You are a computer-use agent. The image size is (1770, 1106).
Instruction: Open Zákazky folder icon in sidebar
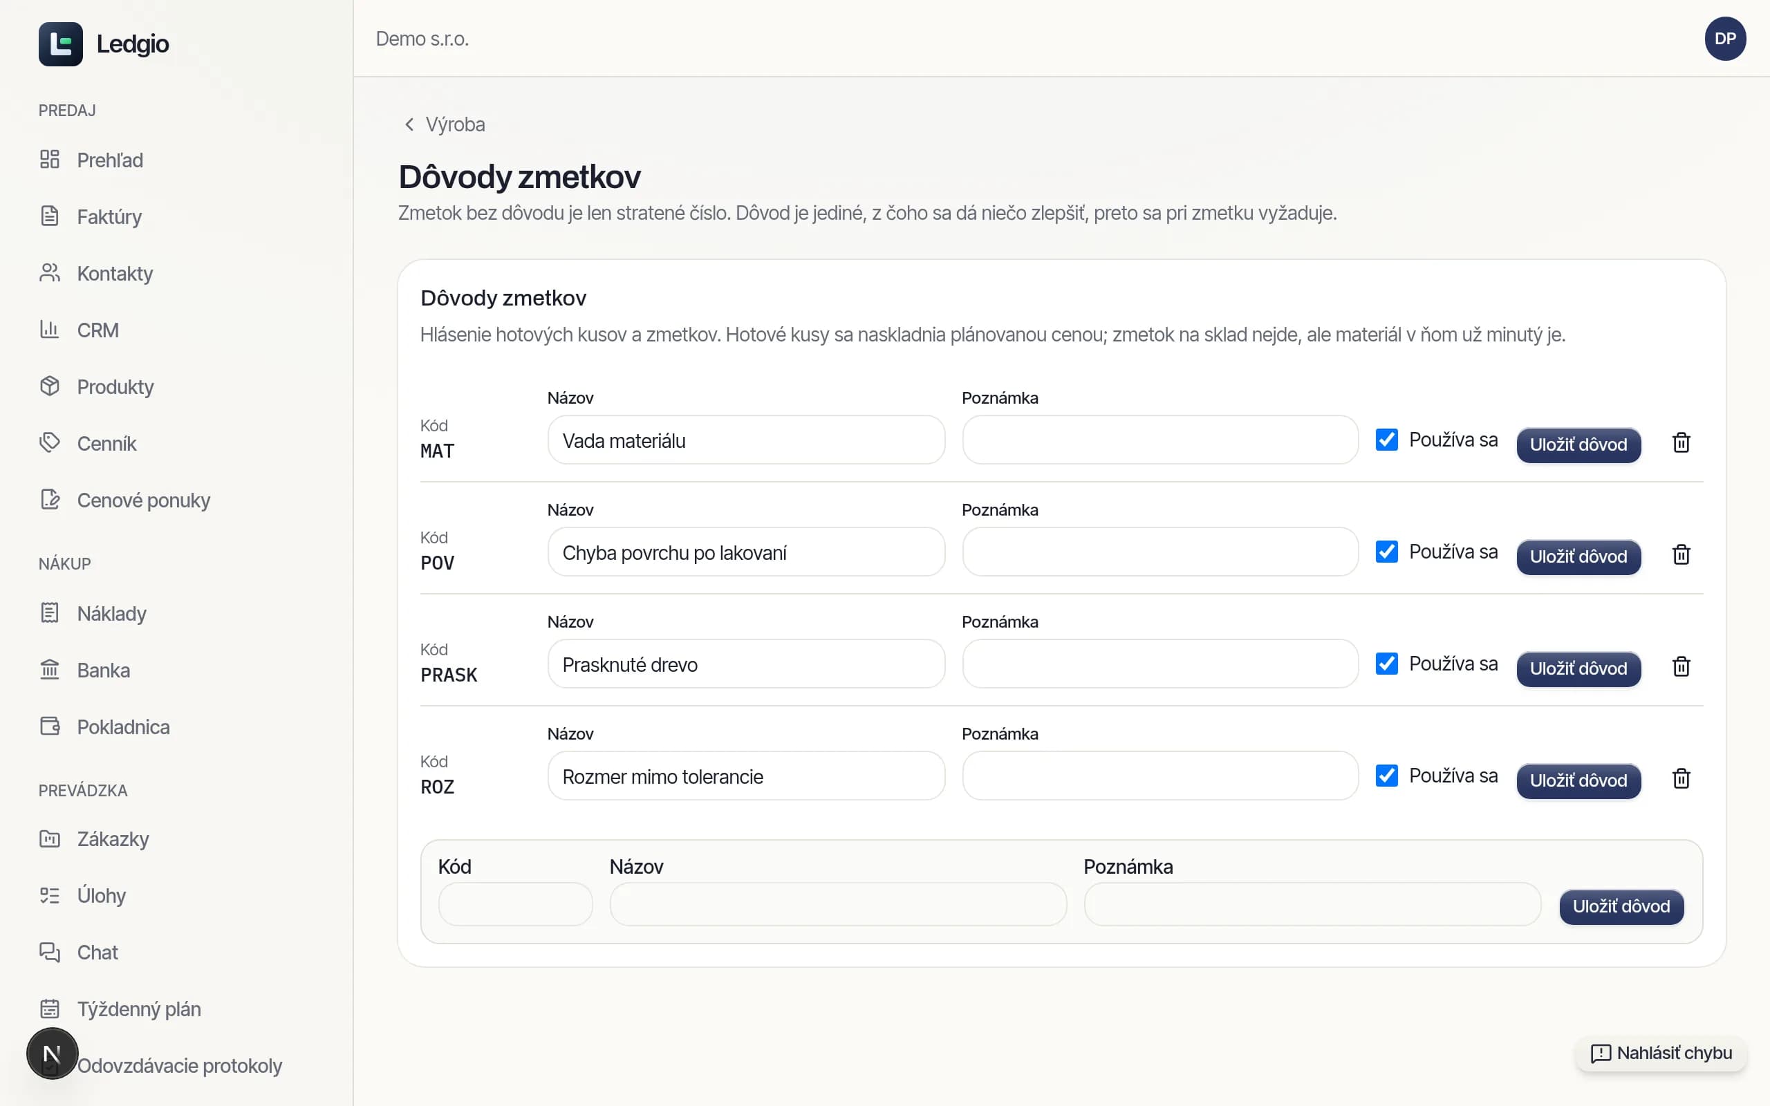(50, 839)
